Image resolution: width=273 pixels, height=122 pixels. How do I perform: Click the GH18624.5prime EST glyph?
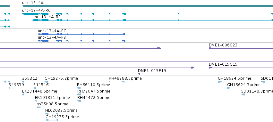tap(220, 82)
